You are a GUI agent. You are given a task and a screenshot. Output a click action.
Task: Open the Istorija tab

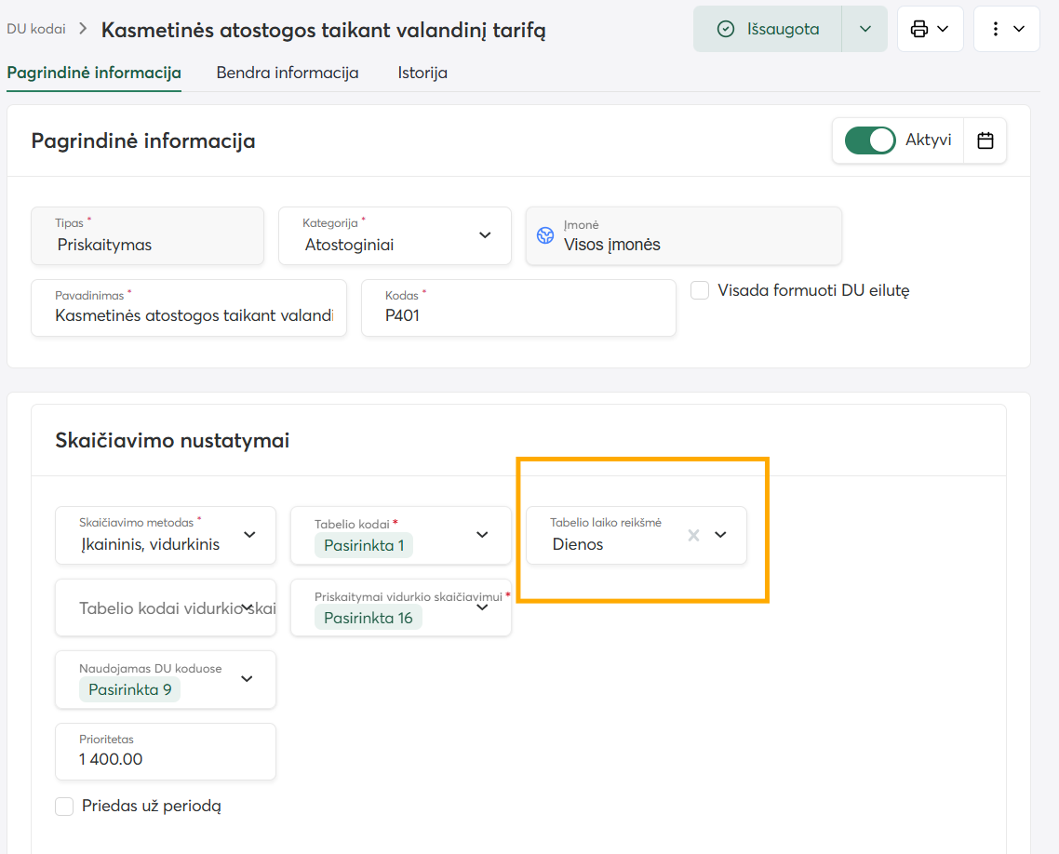pyautogui.click(x=422, y=73)
